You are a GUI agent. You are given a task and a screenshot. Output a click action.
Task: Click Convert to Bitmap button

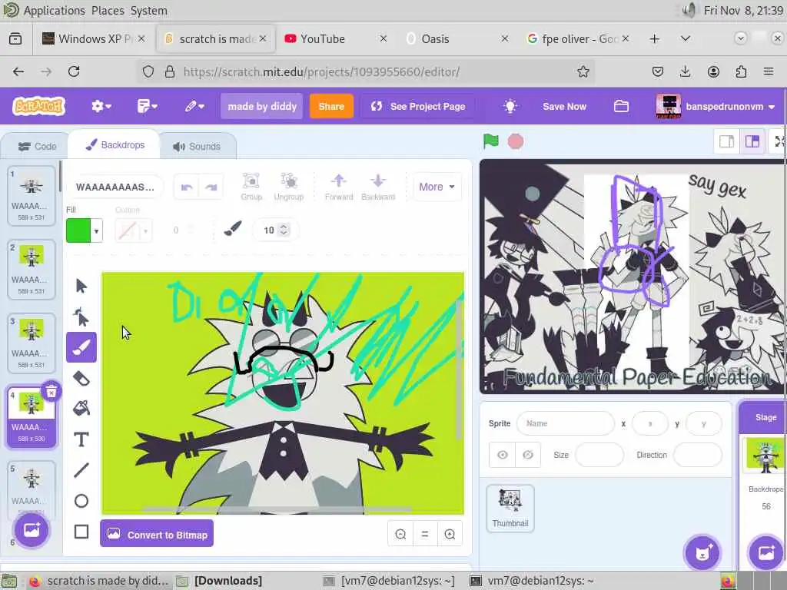pyautogui.click(x=157, y=535)
